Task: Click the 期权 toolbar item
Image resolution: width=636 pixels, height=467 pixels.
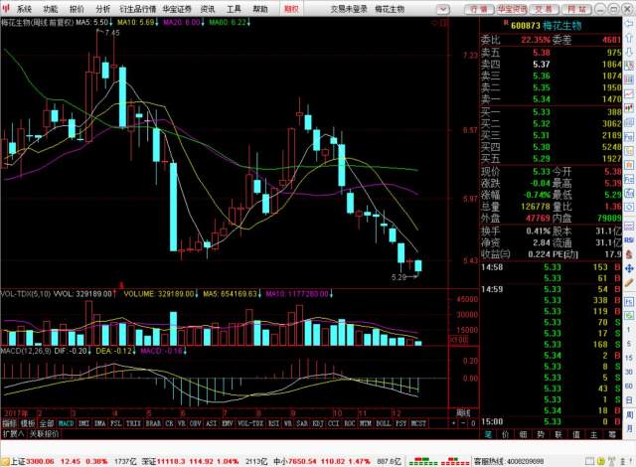Action: 290,7
